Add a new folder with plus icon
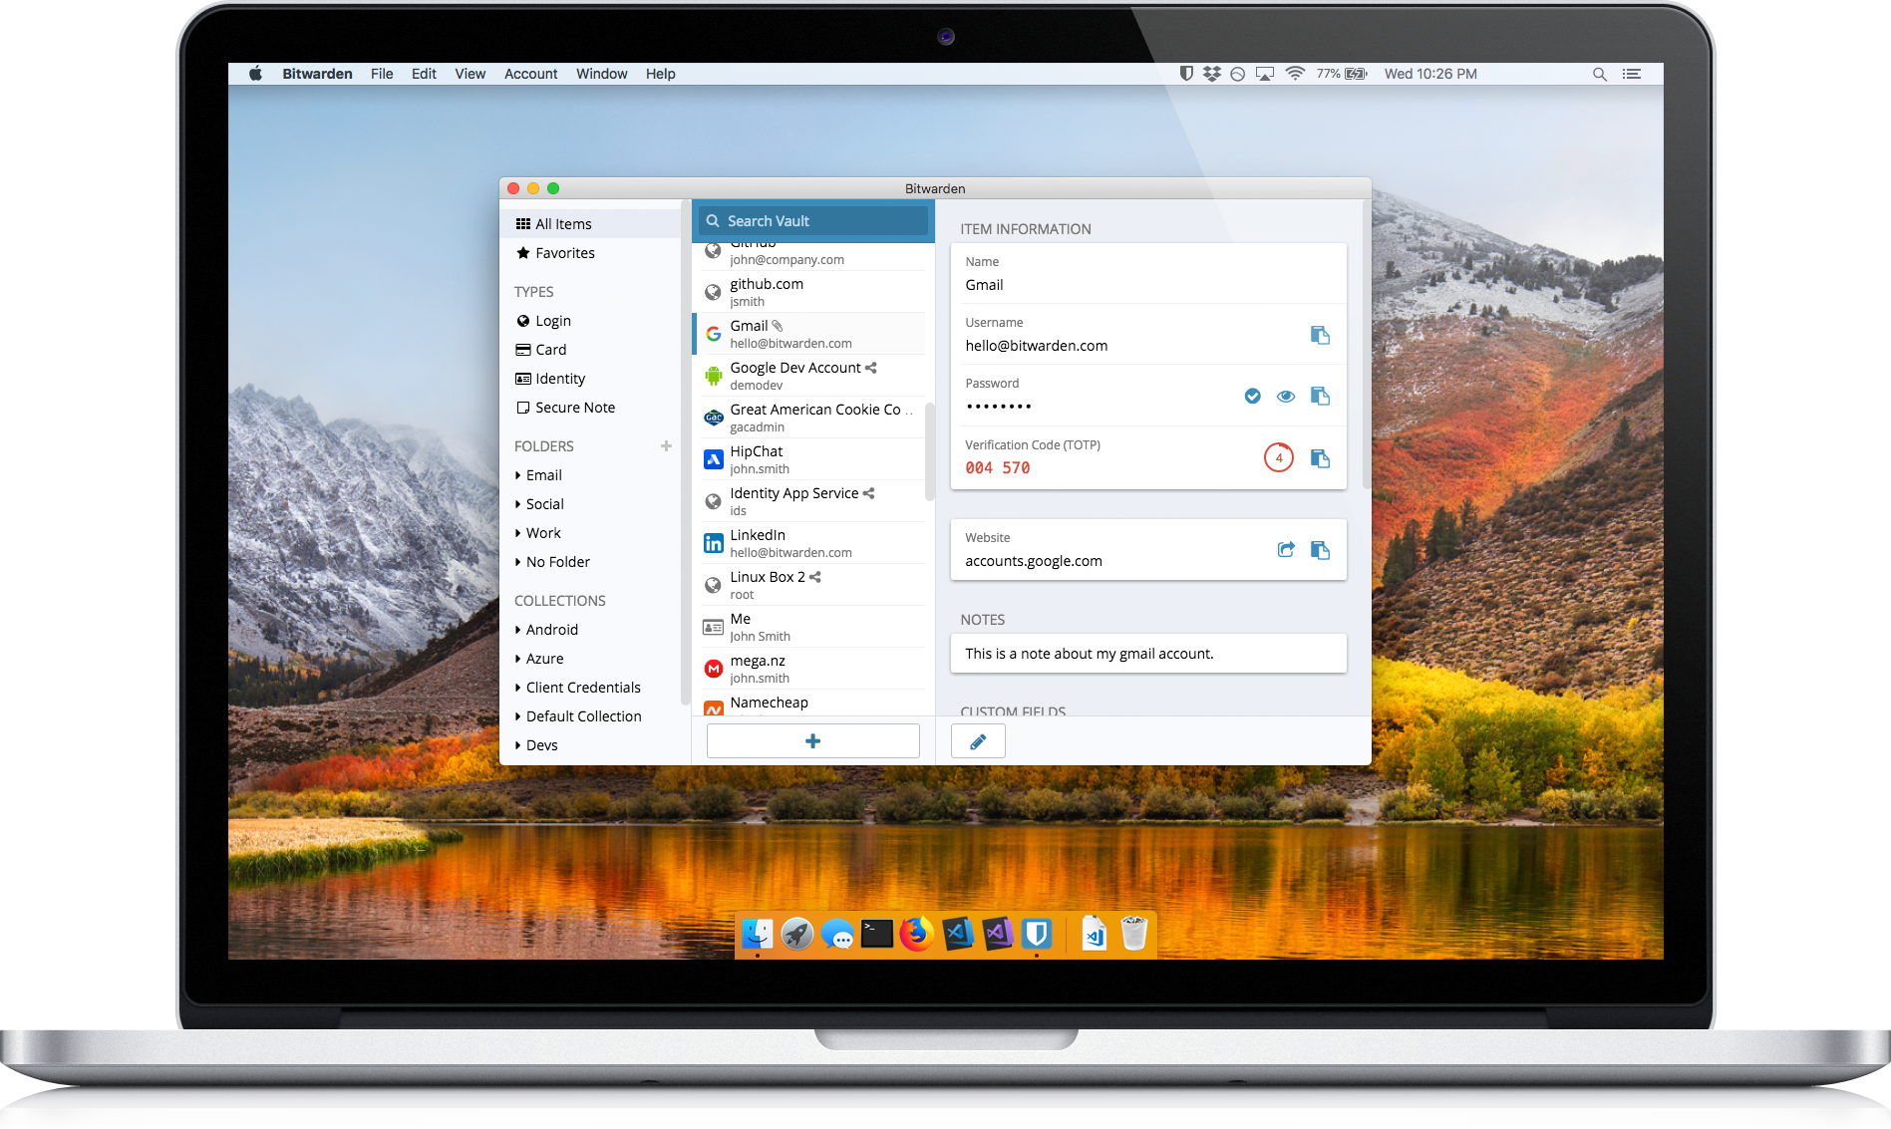 click(x=666, y=446)
